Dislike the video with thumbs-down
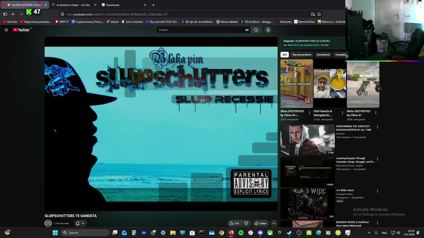The height and width of the screenshot is (238, 424). [246, 223]
